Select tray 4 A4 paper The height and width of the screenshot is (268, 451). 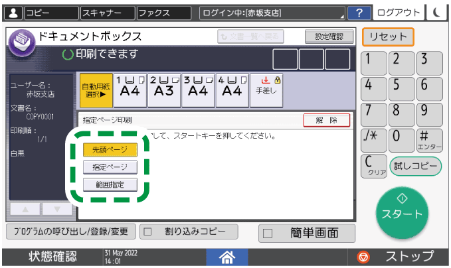tap(232, 90)
